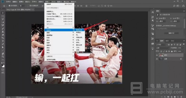Open the 不透明度 100% dropdown
Screen dimensions: 186x98
click(183, 48)
